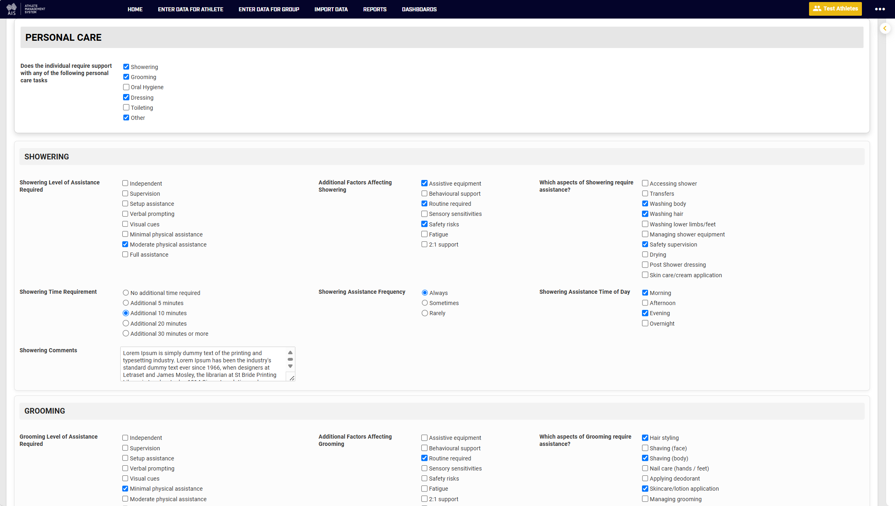Check Behavioural support under Showering factors
The image size is (895, 506).
424,193
